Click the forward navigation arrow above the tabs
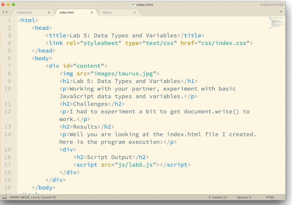Screen dimensions: 292x205 6,12
